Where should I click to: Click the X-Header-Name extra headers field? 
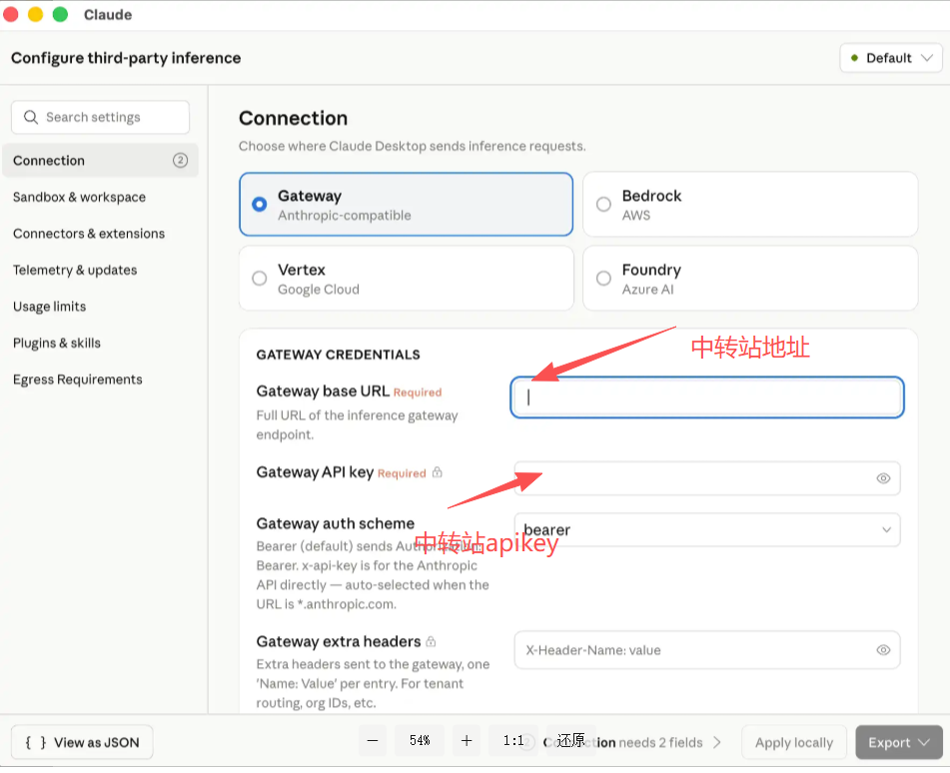click(x=707, y=650)
